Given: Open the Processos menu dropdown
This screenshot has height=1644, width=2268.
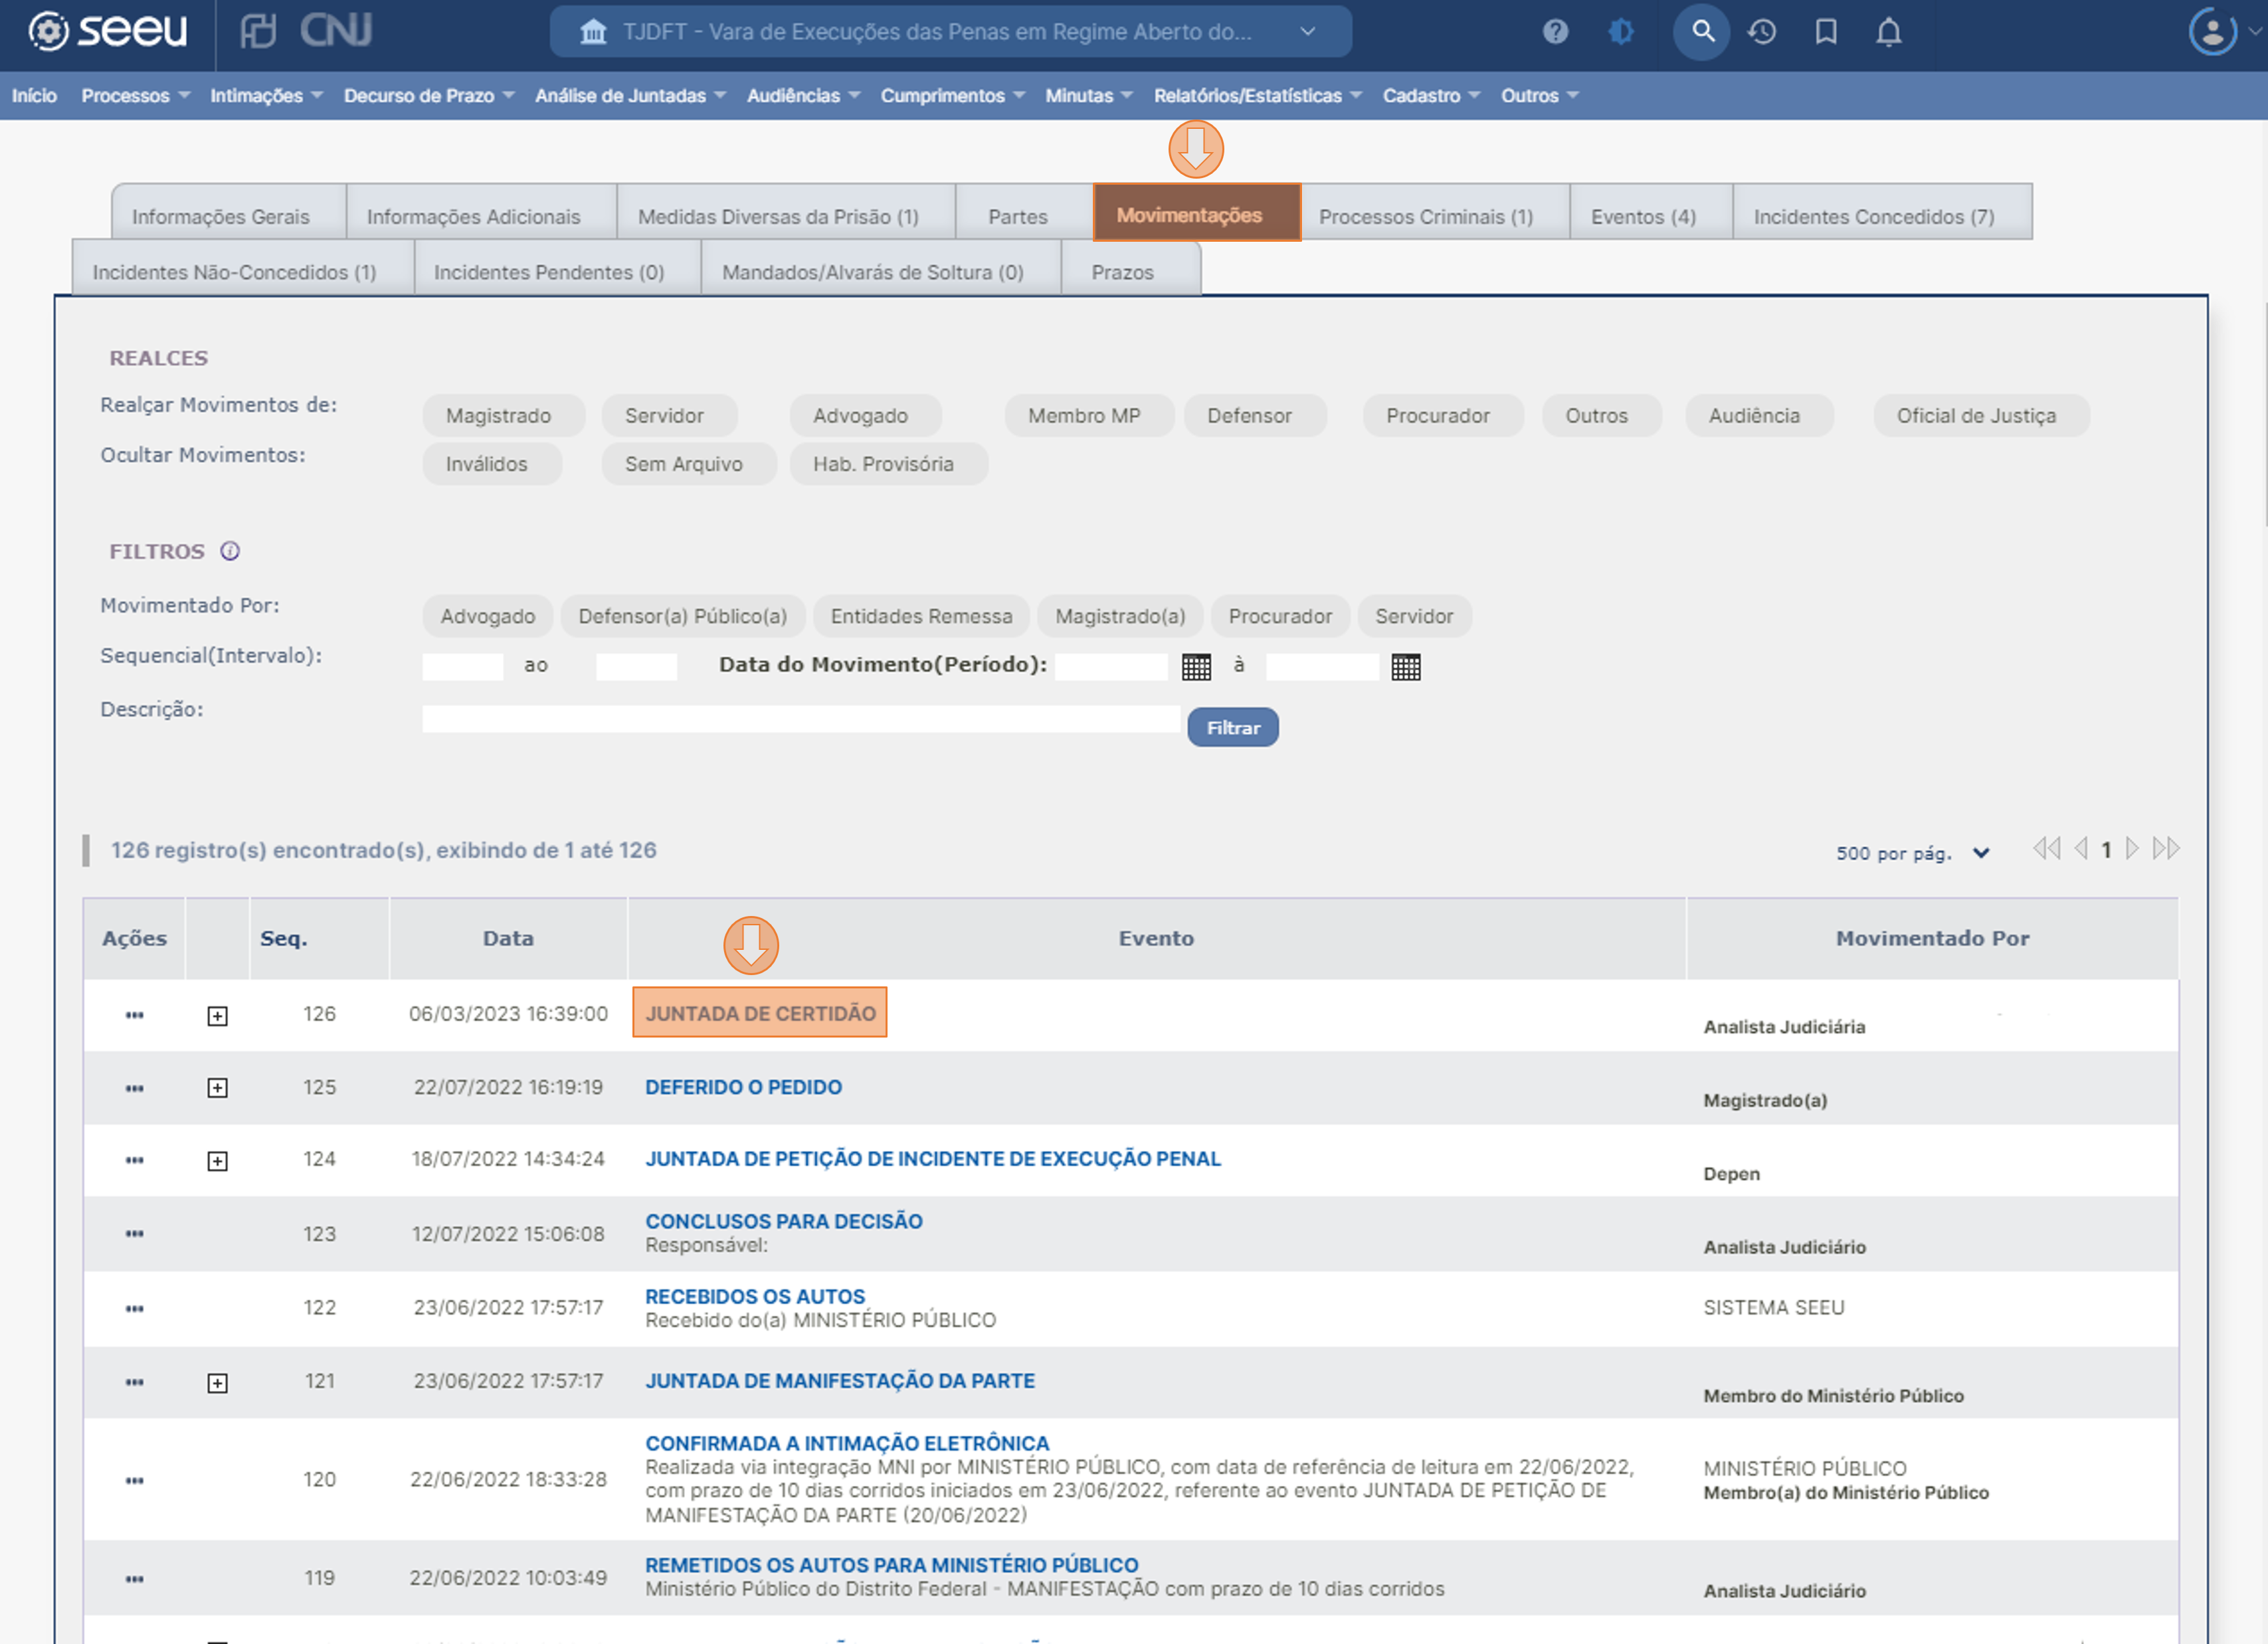Looking at the screenshot, I should (135, 95).
